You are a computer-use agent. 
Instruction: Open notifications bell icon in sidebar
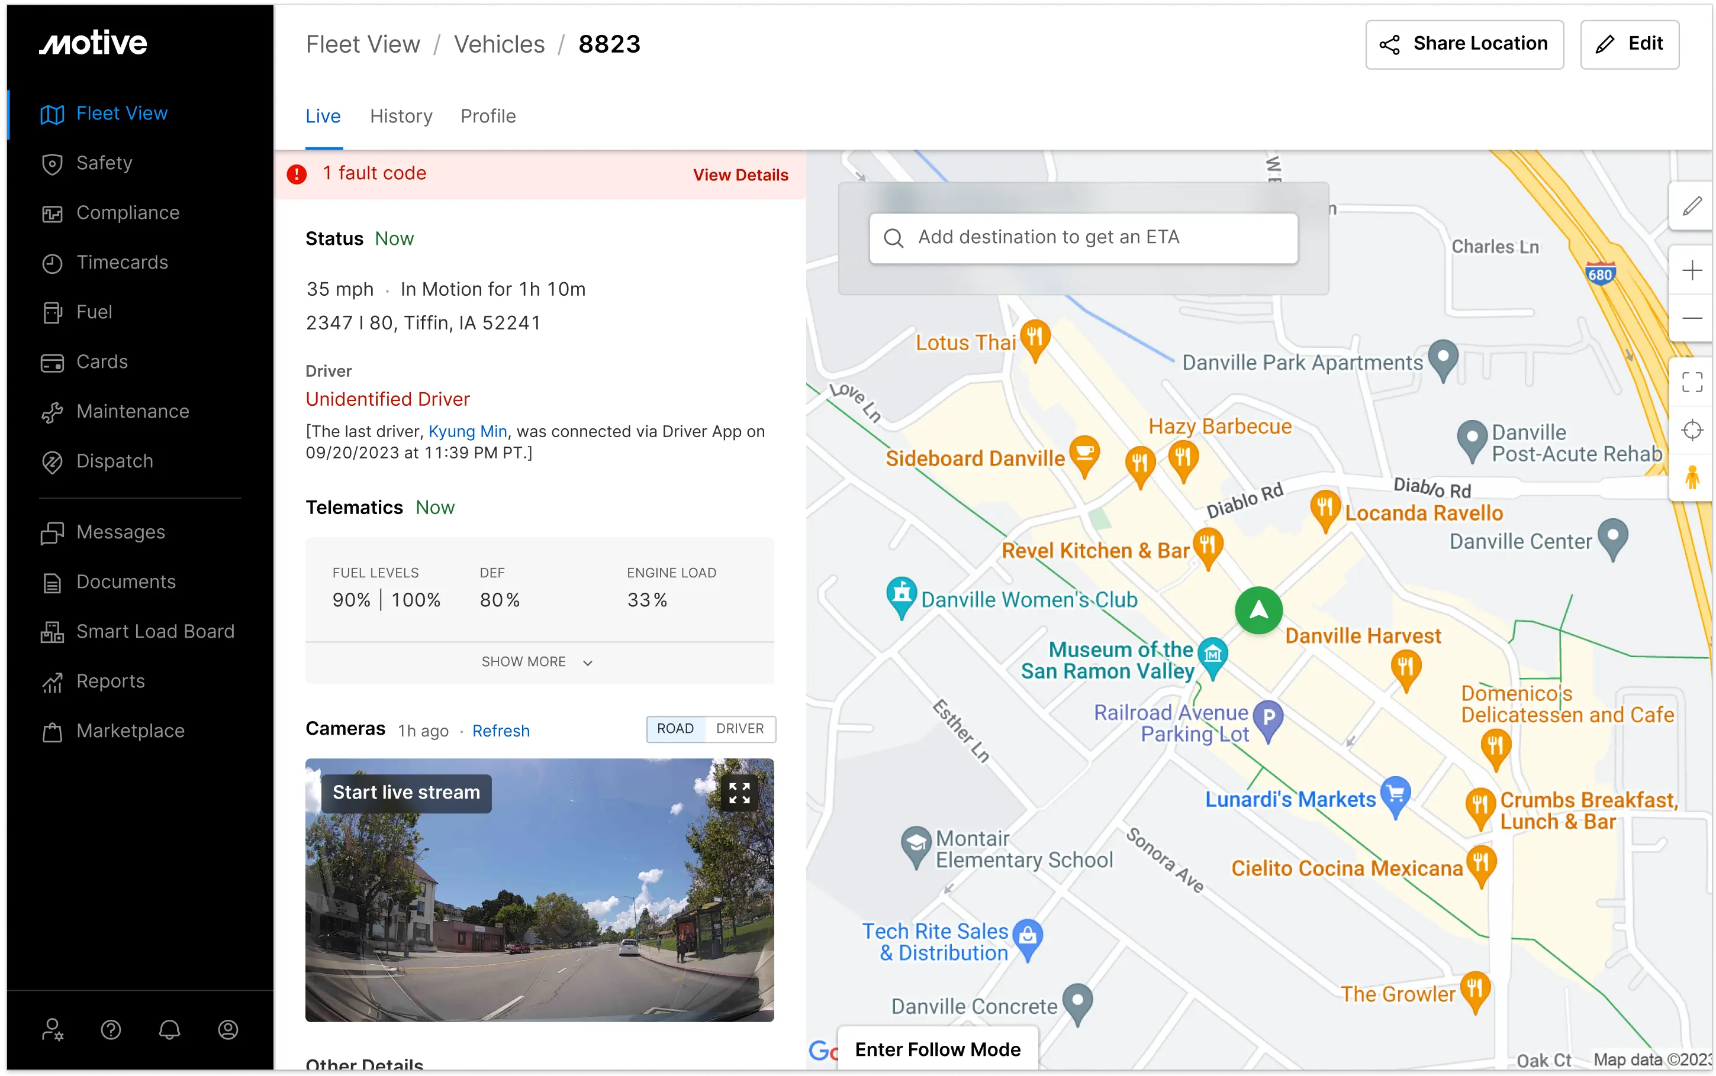pos(169,1029)
